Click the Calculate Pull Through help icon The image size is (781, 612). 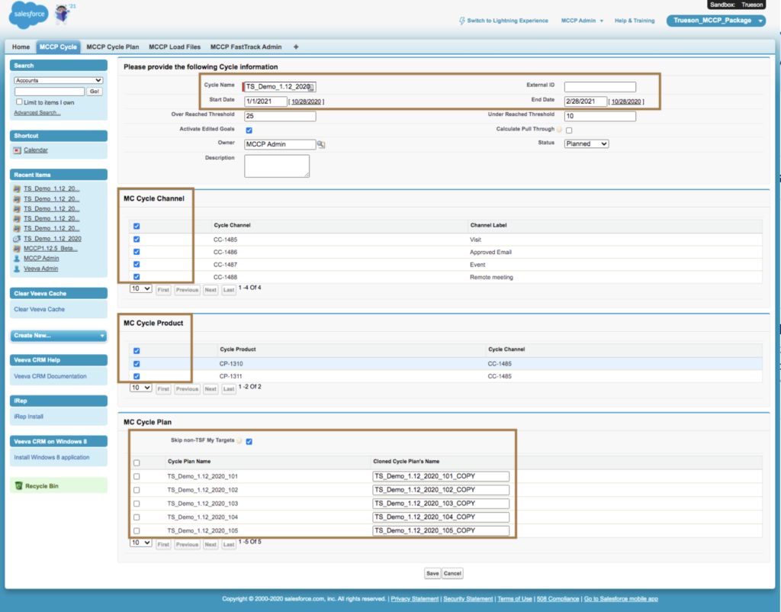559,130
